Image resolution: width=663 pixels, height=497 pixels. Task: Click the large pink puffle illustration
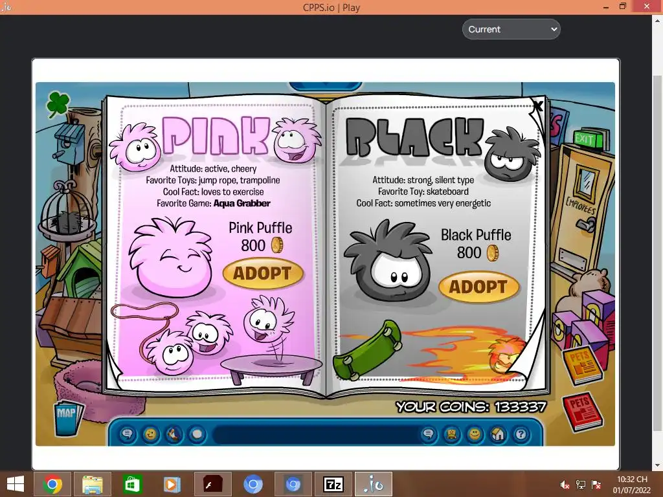171,257
